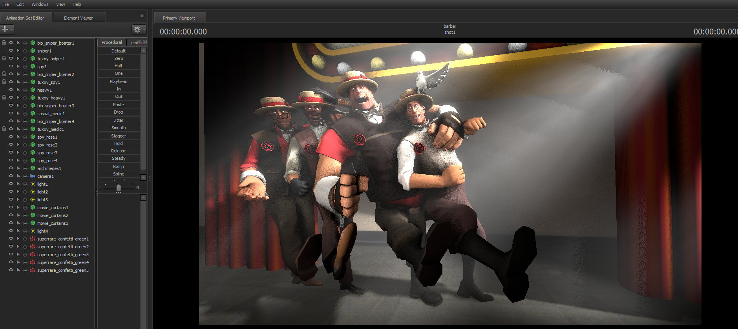Click the Playhead preset button

coord(119,81)
